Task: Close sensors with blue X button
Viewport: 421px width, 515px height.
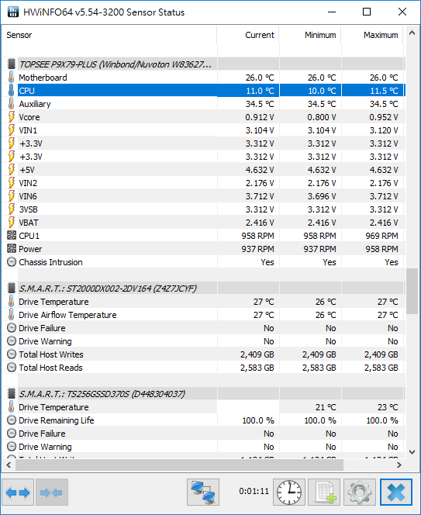Action: click(x=396, y=492)
